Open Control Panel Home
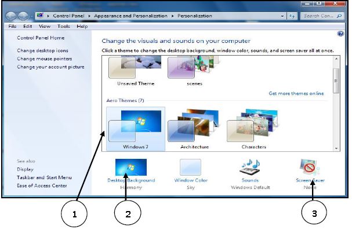 41,38
